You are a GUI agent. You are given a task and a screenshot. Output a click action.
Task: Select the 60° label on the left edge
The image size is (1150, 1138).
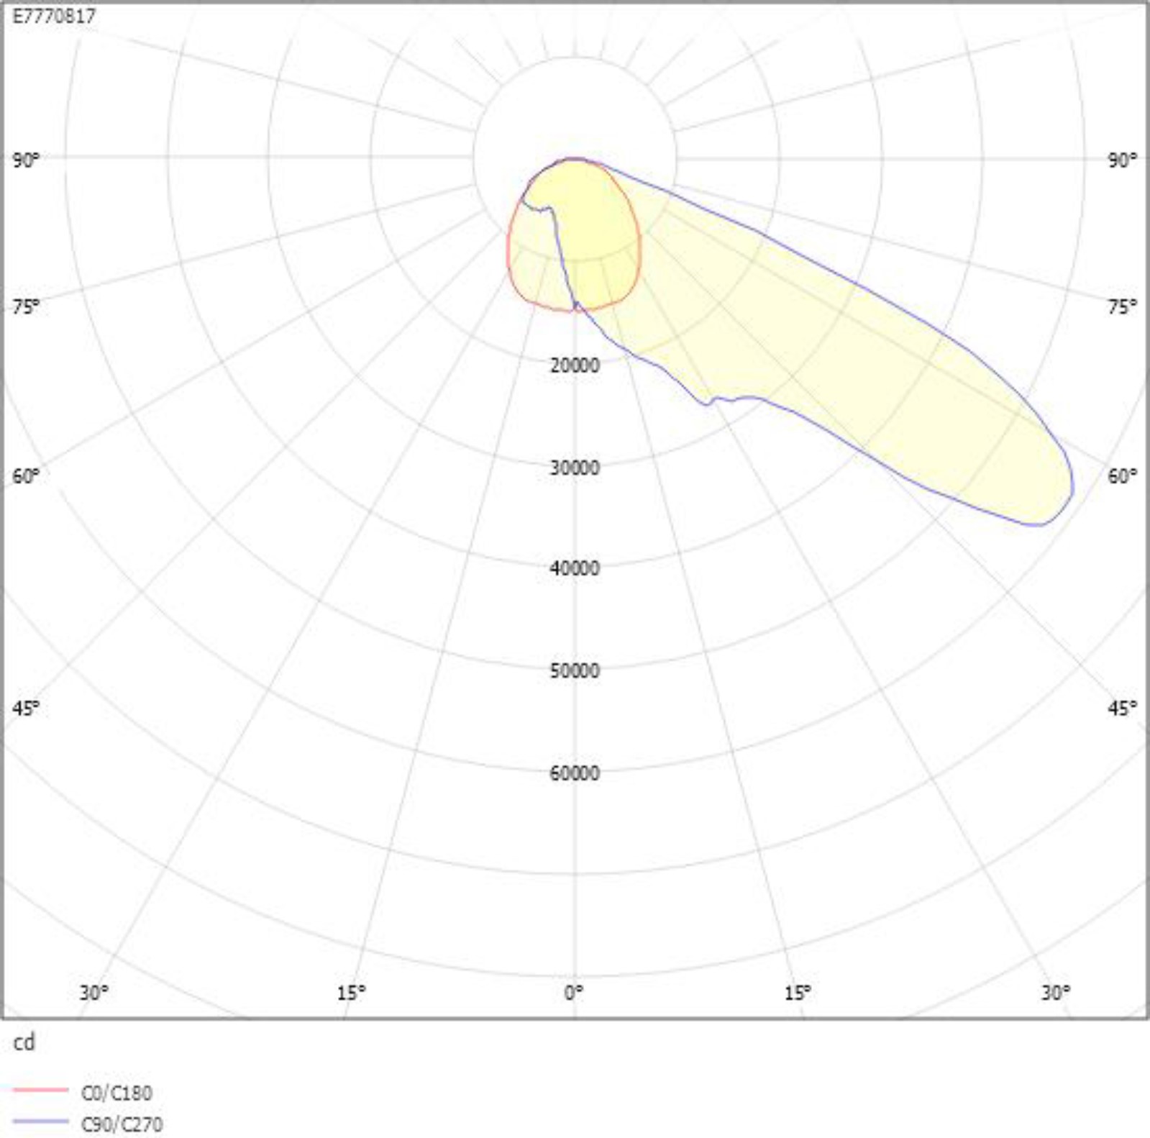point(26,476)
